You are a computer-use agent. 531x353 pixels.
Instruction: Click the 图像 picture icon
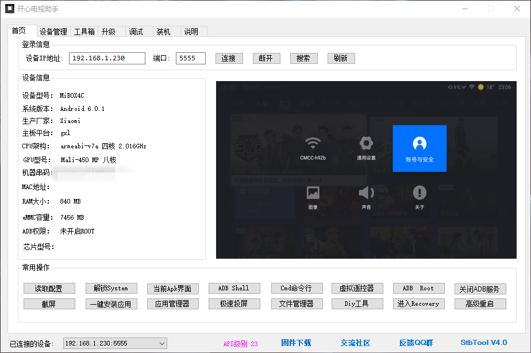click(x=313, y=193)
